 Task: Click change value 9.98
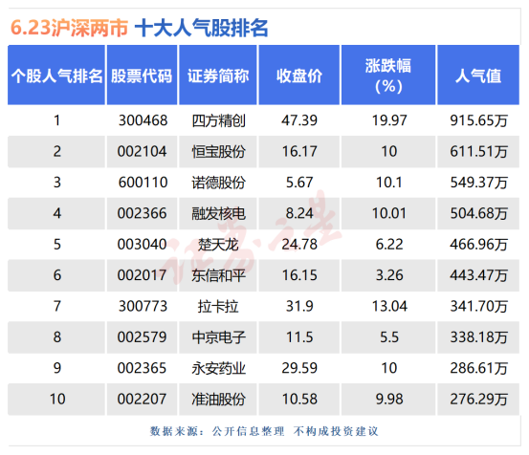tap(389, 399)
